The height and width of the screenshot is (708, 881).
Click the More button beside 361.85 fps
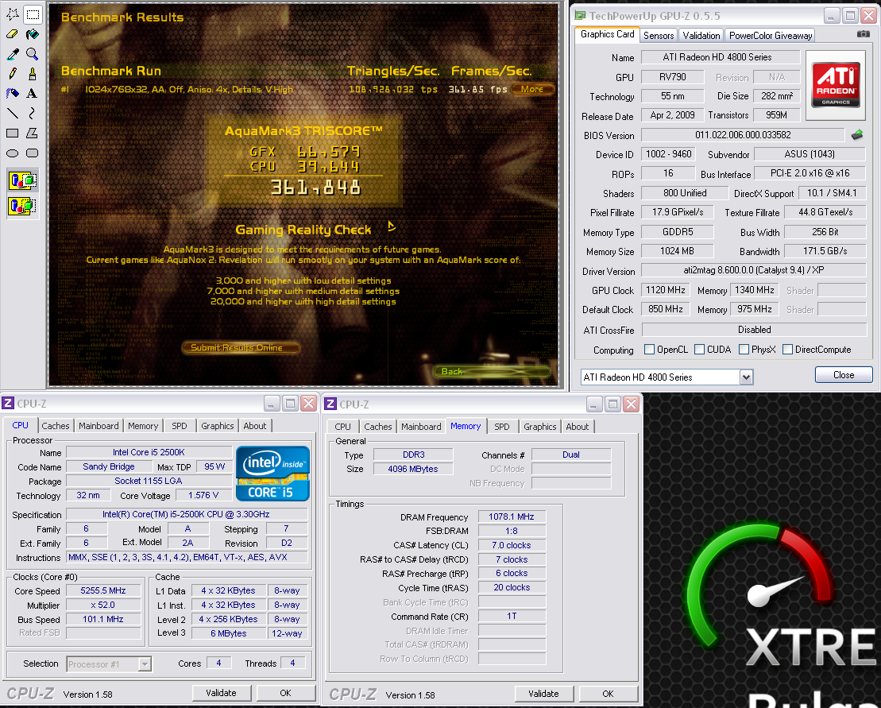(532, 89)
